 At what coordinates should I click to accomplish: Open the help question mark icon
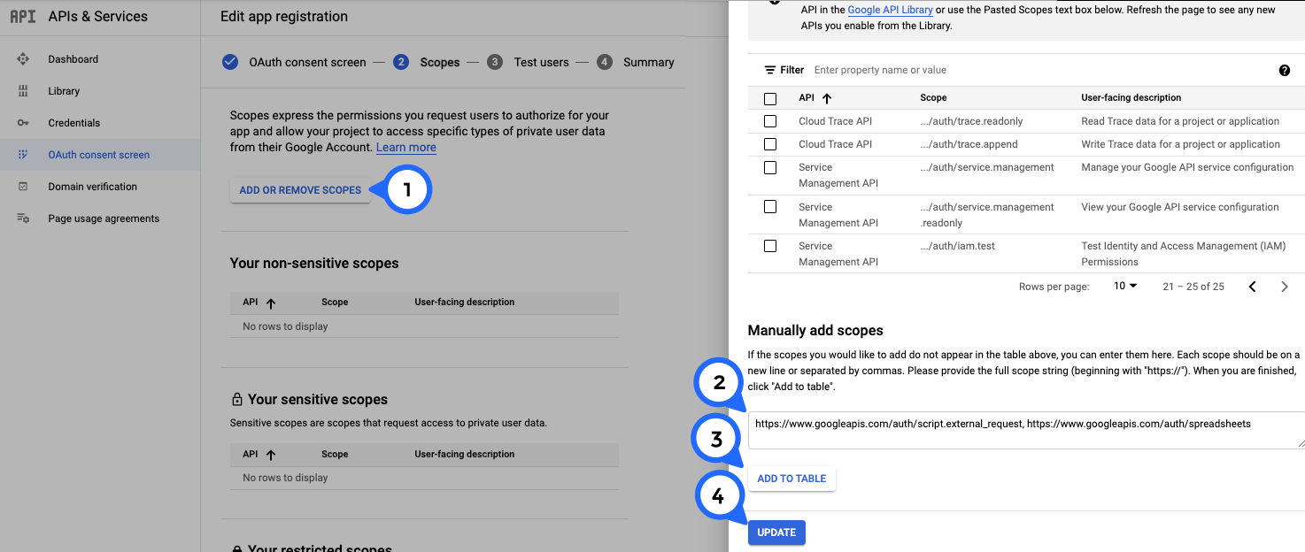(x=1285, y=70)
